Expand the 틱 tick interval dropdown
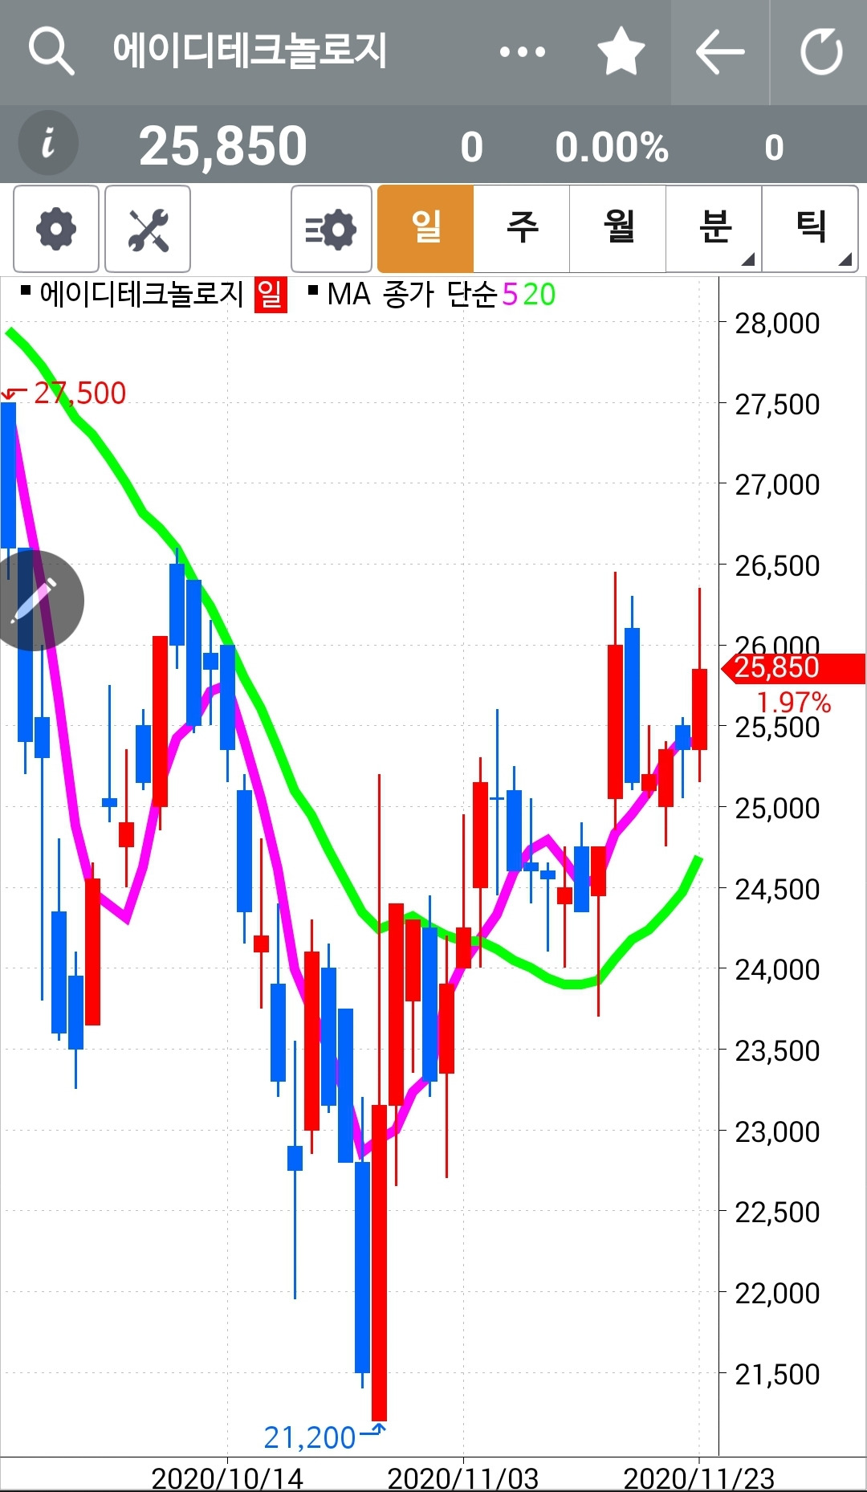The image size is (867, 1492). [x=810, y=229]
